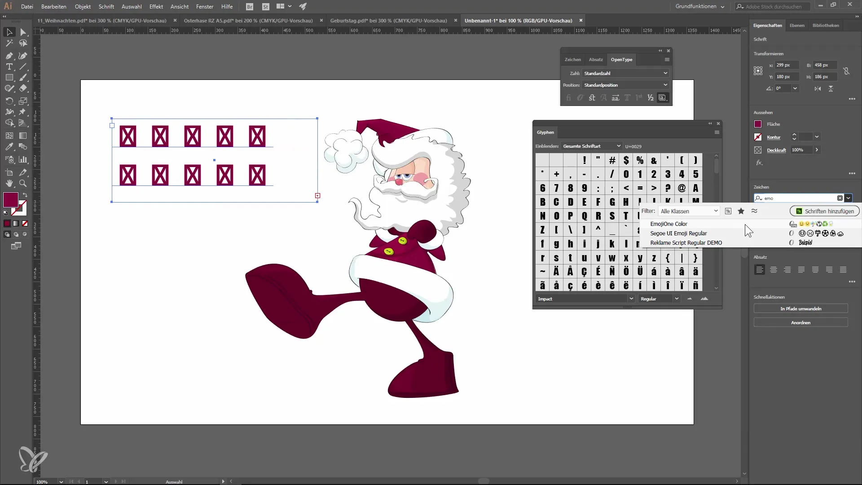
Task: Select the Lasso tool
Action: [x=23, y=44]
